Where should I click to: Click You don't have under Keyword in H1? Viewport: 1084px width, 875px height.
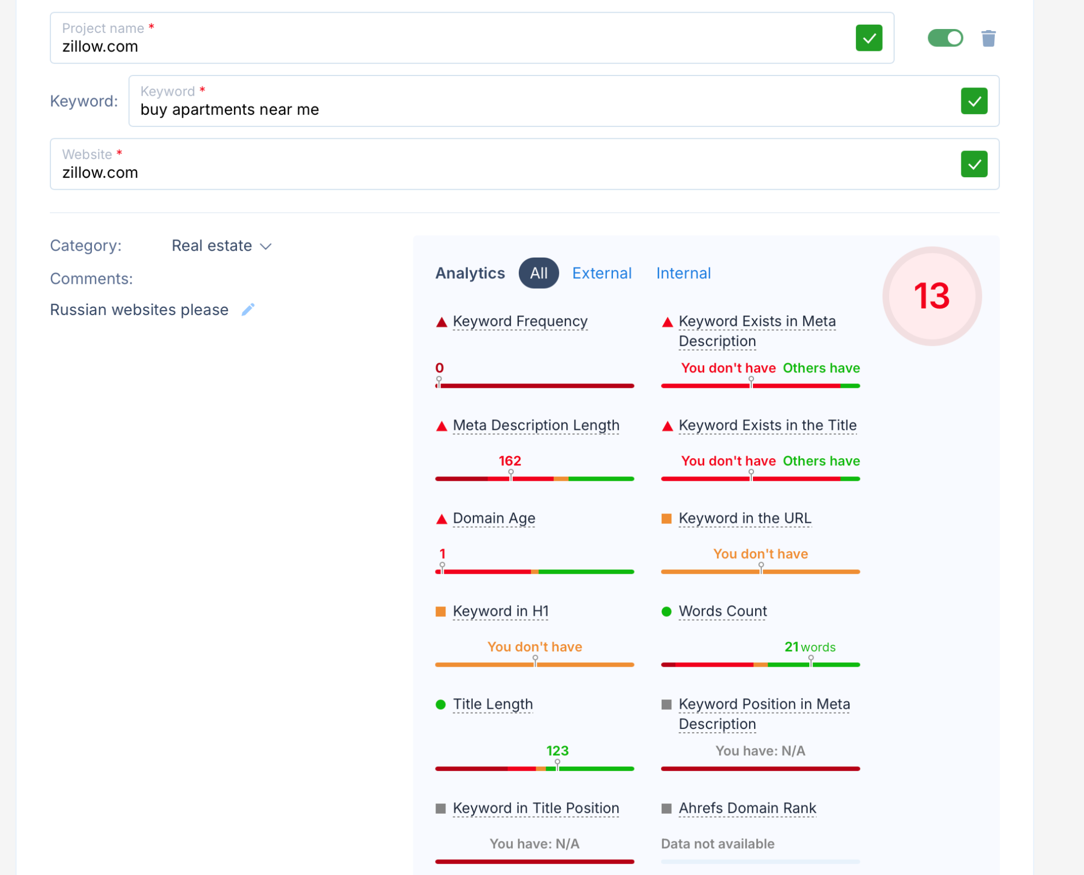[535, 647]
